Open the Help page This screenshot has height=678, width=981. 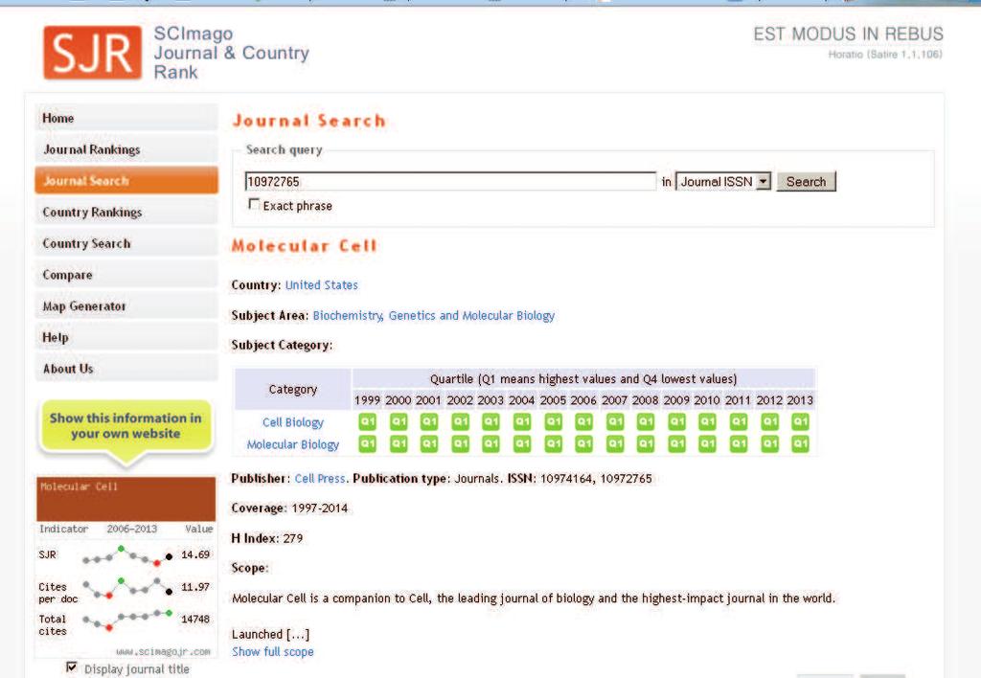(x=126, y=337)
